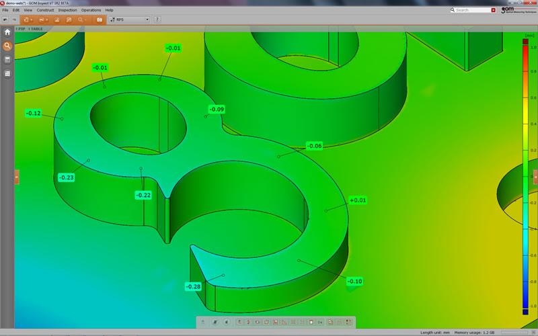Click the first icon in bottom view toolbar
Viewport: 538px width, 336px height.
pyautogui.click(x=202, y=323)
